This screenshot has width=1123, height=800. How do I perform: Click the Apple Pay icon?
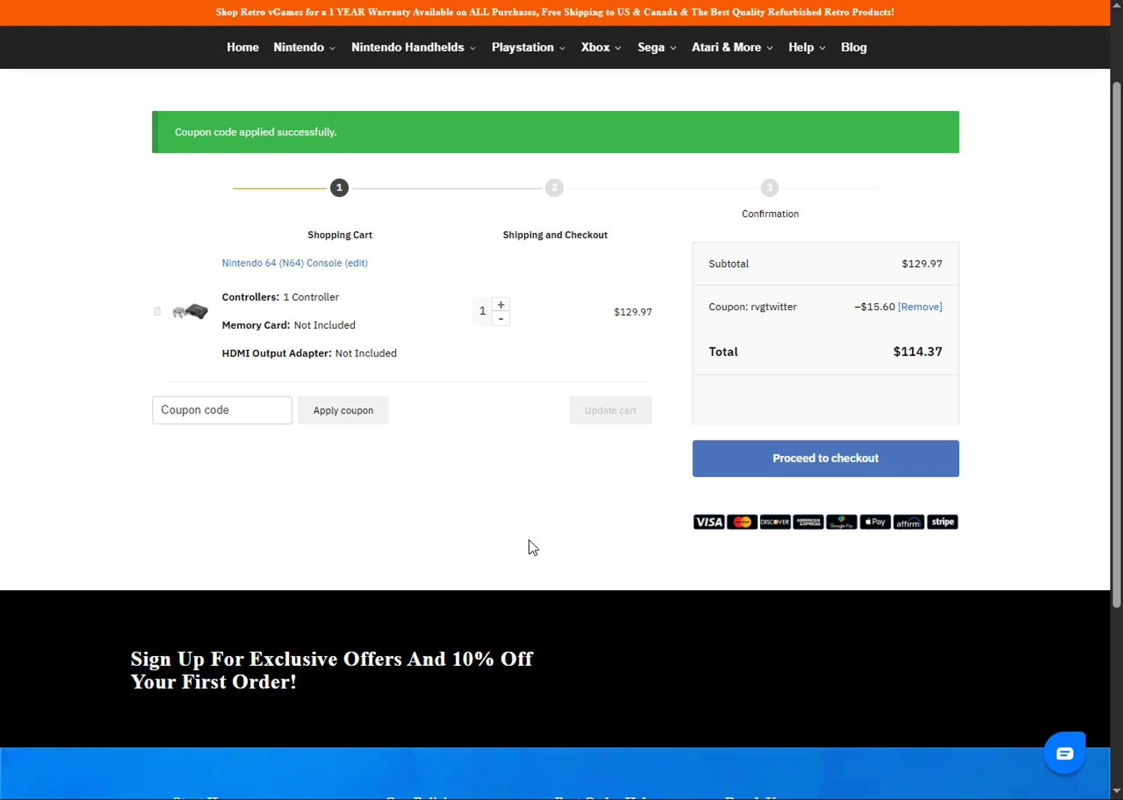point(875,522)
